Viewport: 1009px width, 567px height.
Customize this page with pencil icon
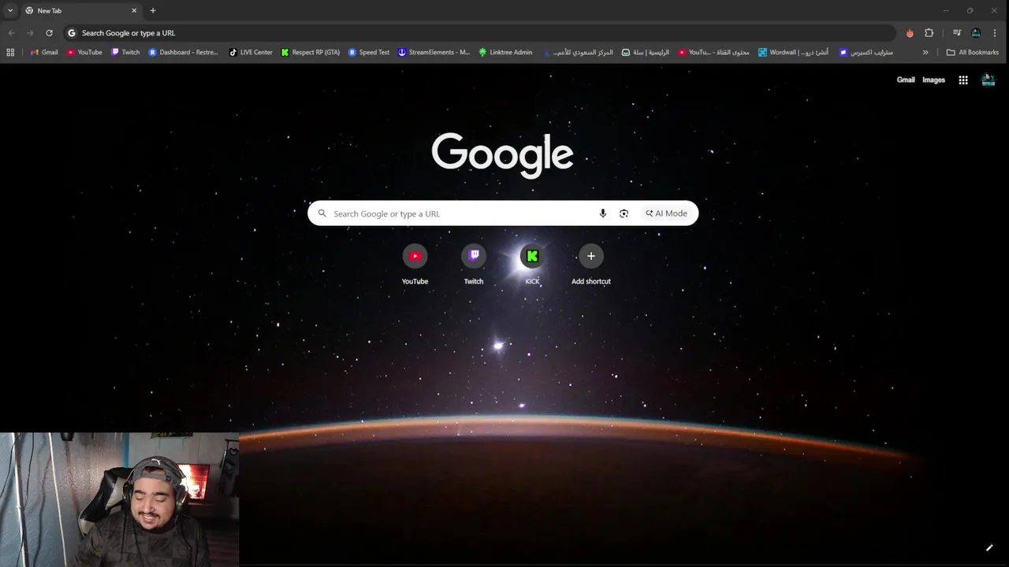(x=989, y=548)
